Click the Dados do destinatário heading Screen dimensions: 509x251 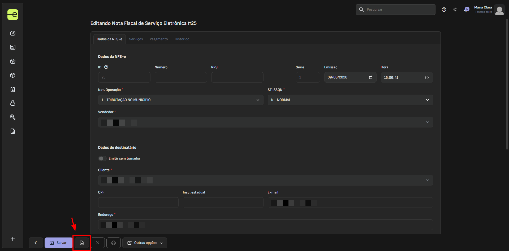pos(117,147)
